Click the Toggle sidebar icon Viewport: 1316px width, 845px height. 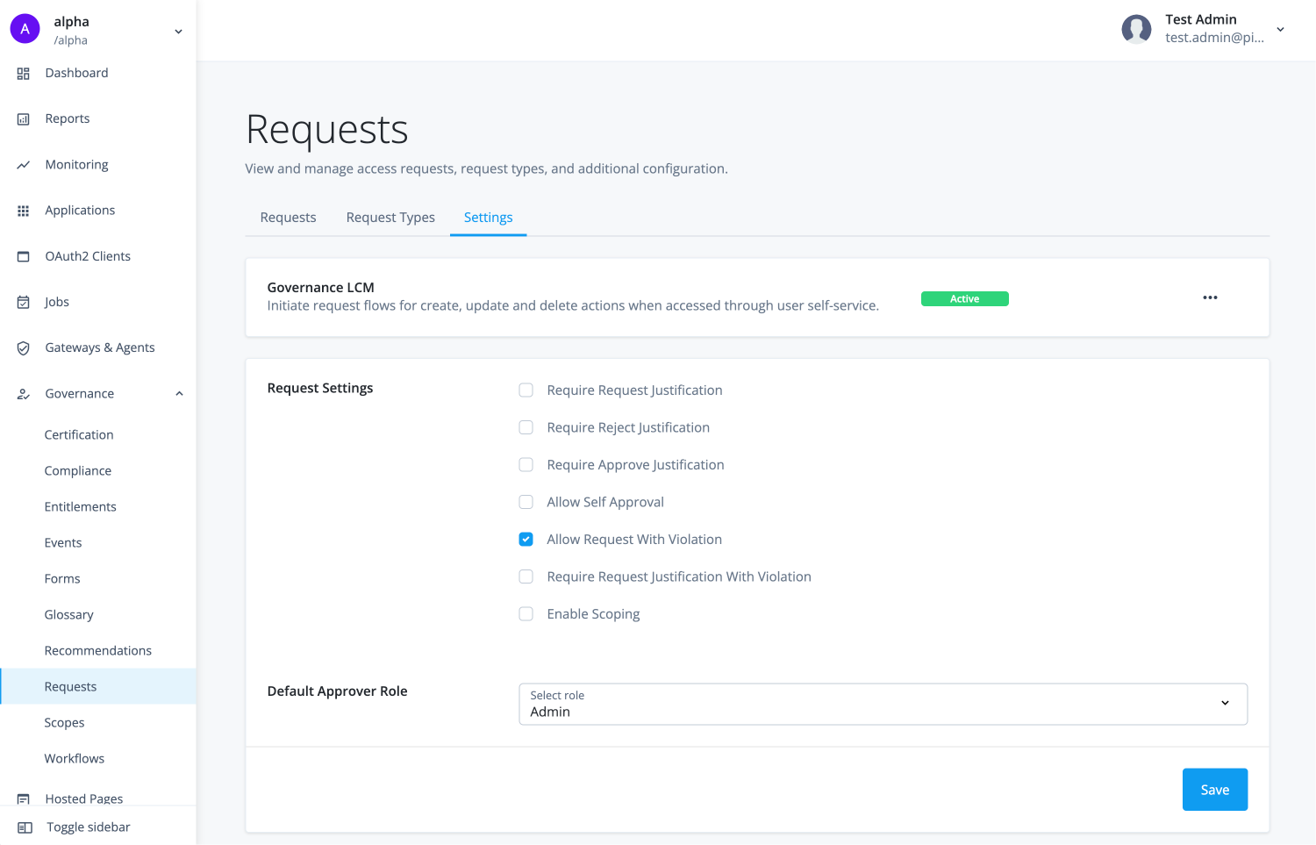click(24, 827)
